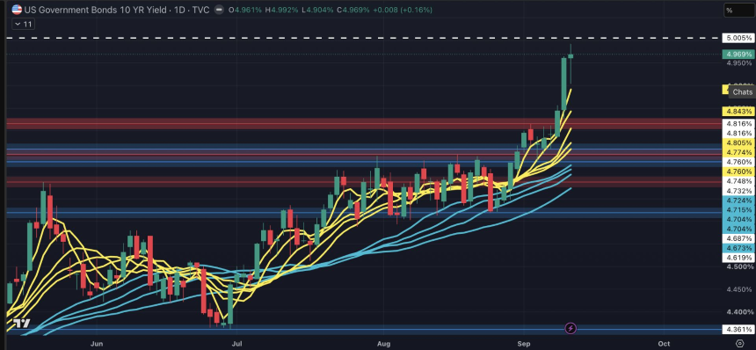Viewport: 756px width, 350px height.
Task: Open the percent scale box at the top right
Action: click(738, 11)
